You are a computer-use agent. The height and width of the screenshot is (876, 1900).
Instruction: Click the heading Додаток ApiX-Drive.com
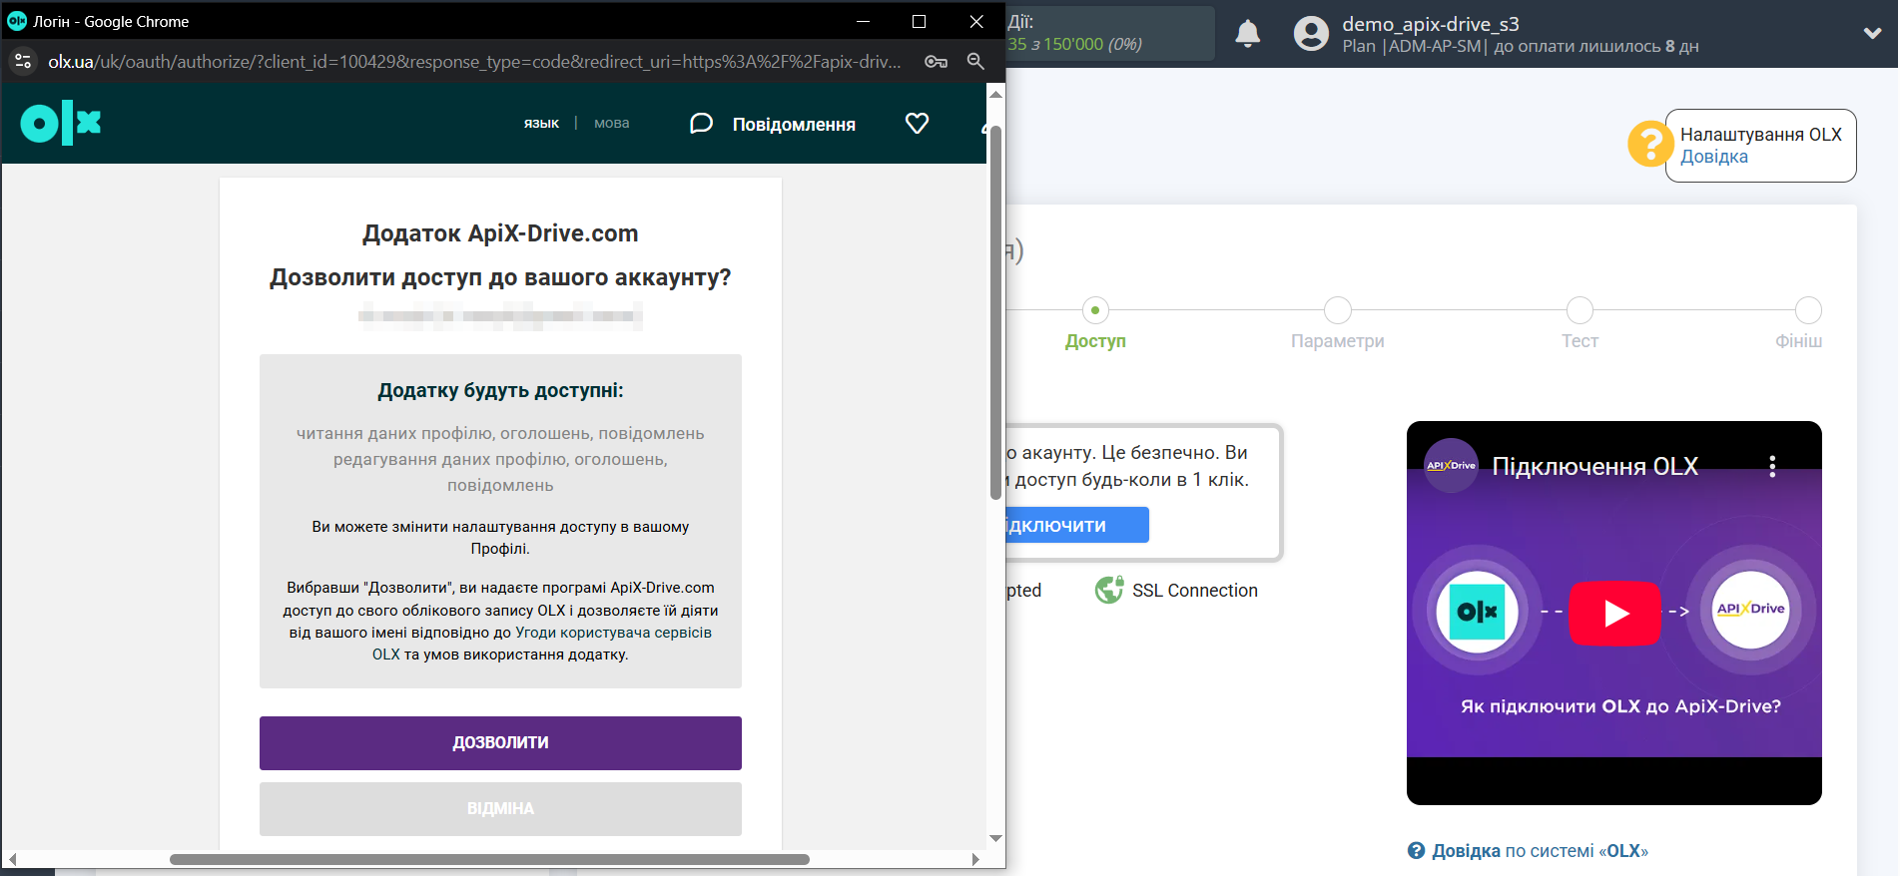coord(500,233)
